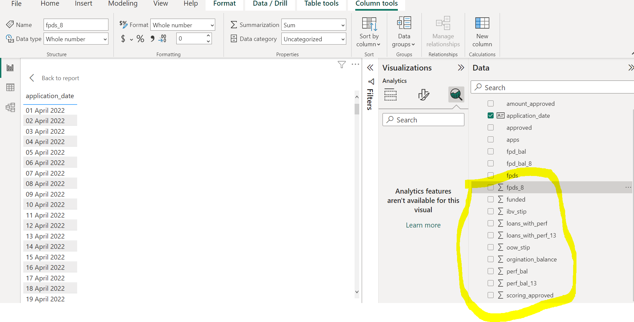
Task: Expand the Filters pane with left chevrons
Action: 370,68
